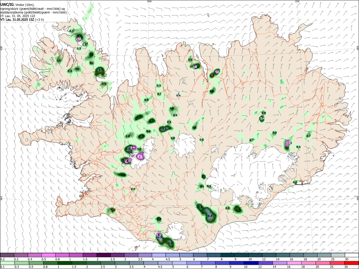Click the 2.2 value west of the large glacier
This screenshot has width=359, height=269.
[204, 177]
